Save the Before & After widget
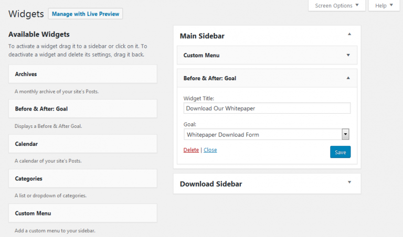This screenshot has width=403, height=237. point(340,152)
